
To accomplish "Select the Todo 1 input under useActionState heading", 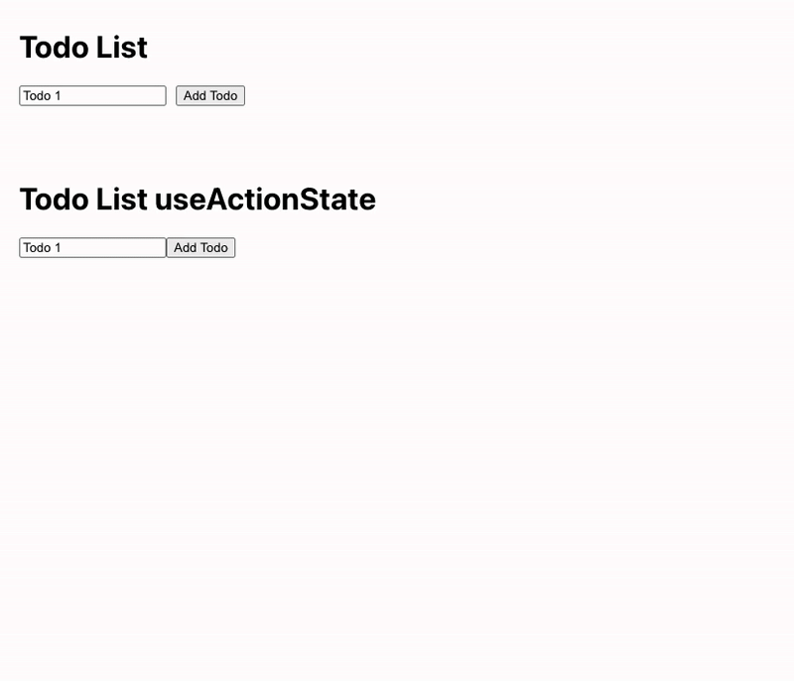I will tap(92, 247).
